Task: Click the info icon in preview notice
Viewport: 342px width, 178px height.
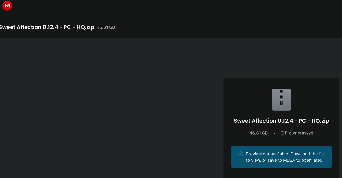Action: pos(240,154)
